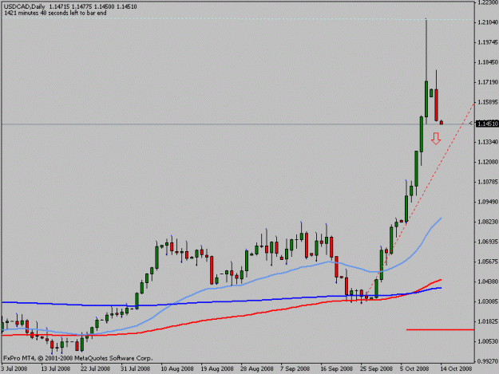Select the close value 1.14510 in header
This screenshot has height=374, width=499.
pos(127,6)
